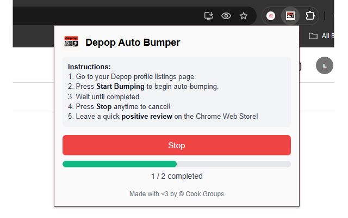348x218 pixels.
Task: Click the 'Made with <3 by © Cook Groups' footer
Action: [x=177, y=194]
